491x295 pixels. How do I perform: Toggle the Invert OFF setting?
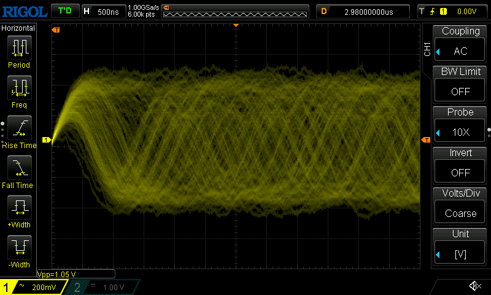(461, 166)
